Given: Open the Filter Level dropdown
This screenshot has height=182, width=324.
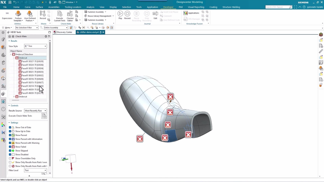Looking at the screenshot, I should [x=35, y=170].
